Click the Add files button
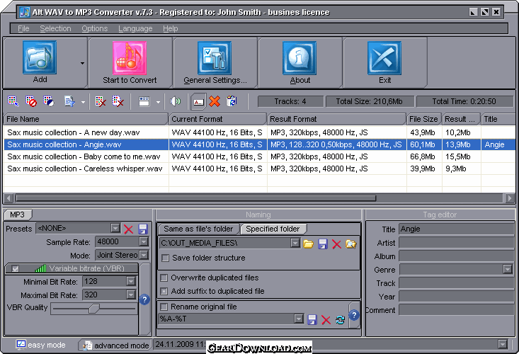This screenshot has width=519, height=354. tap(40, 62)
